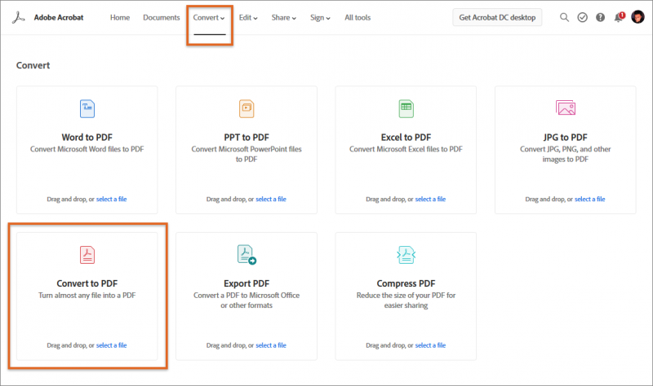Open All tools in navigation

coord(358,17)
